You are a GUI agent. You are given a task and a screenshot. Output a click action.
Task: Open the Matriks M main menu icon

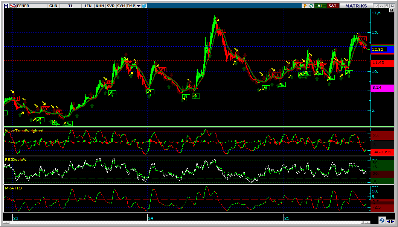(6, 6)
